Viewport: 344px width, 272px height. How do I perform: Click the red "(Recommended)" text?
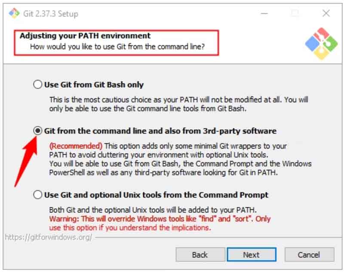(76, 146)
